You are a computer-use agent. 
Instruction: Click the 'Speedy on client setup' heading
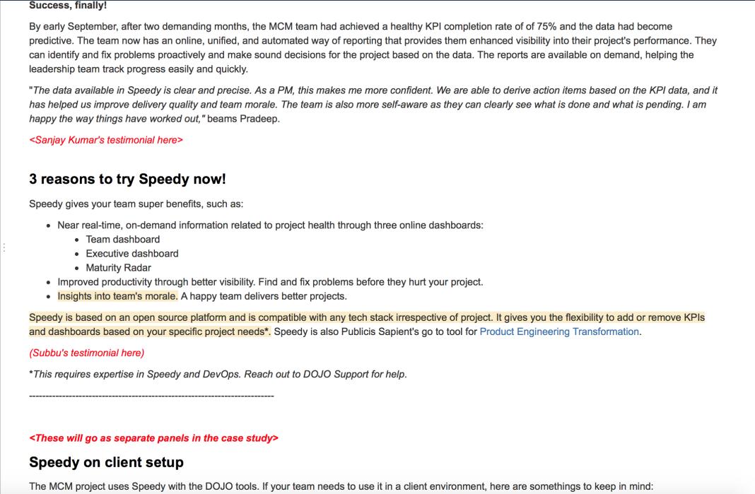(x=107, y=462)
